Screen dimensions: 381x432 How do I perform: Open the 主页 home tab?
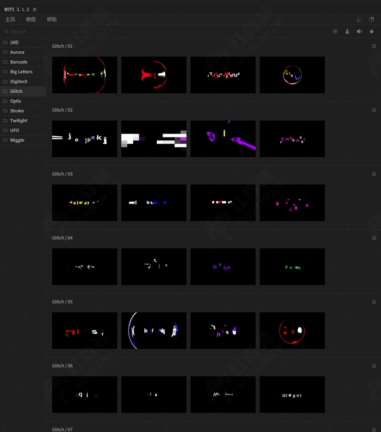(x=10, y=19)
